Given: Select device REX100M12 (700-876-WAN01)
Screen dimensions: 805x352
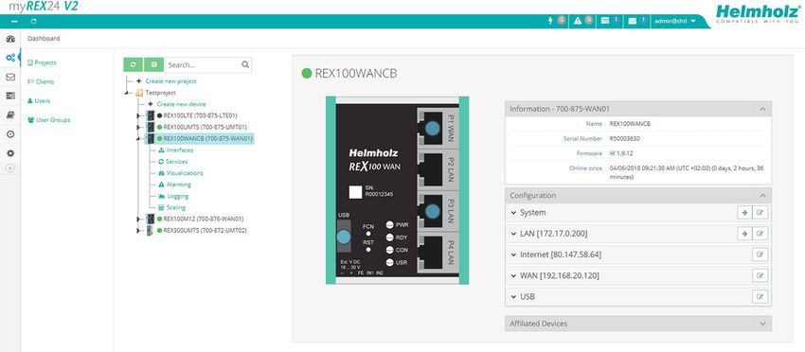Looking at the screenshot, I should 204,220.
